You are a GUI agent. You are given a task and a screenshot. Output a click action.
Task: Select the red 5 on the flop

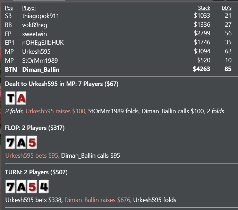[32, 142]
